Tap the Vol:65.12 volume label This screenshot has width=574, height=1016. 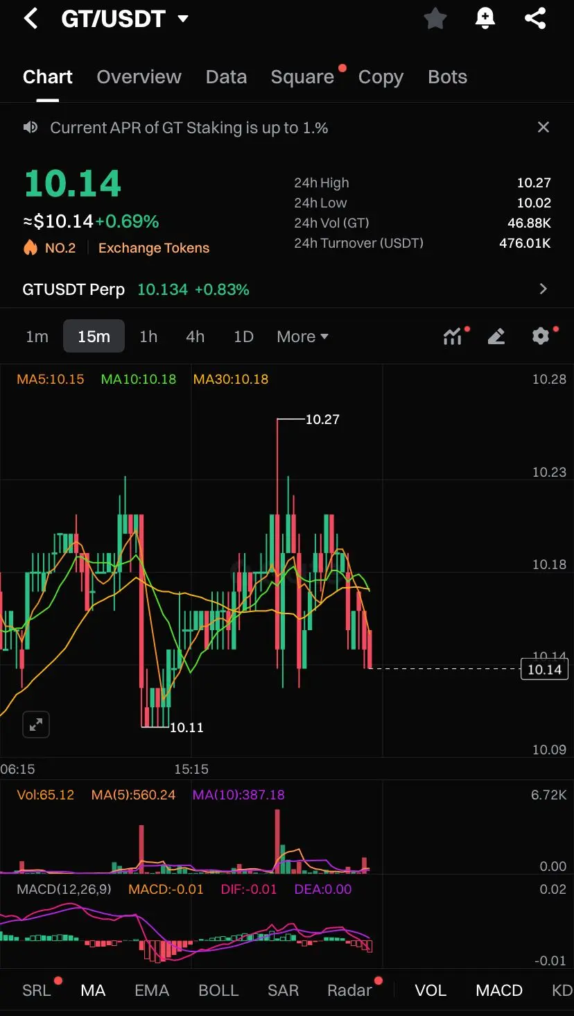45,795
